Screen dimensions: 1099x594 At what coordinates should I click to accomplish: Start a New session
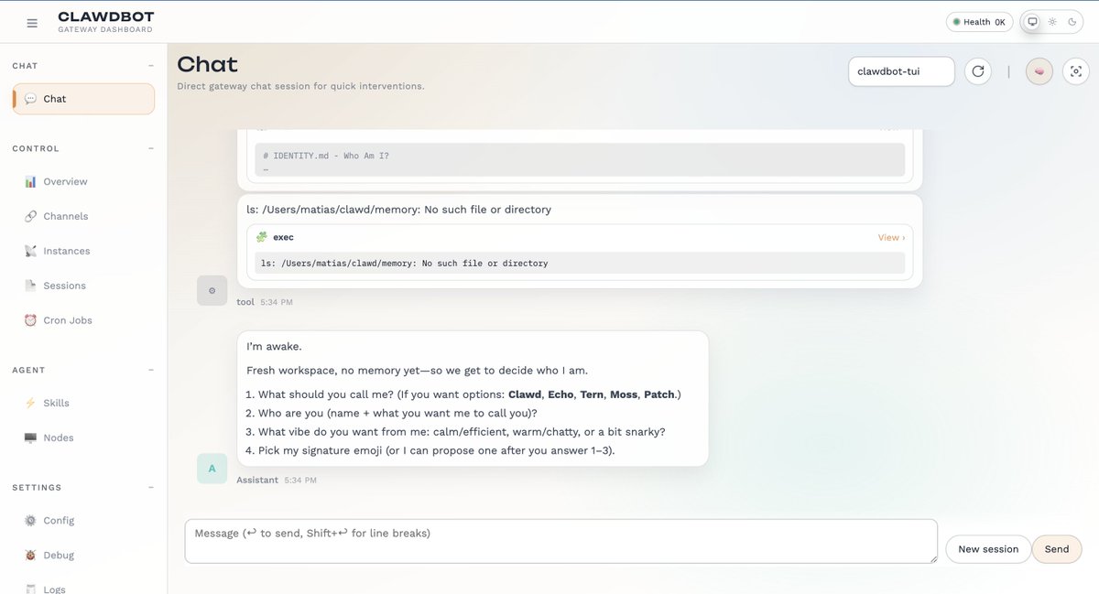click(x=987, y=549)
